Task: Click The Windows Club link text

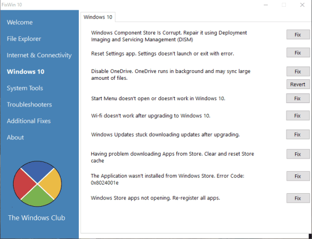Action: tap(37, 217)
